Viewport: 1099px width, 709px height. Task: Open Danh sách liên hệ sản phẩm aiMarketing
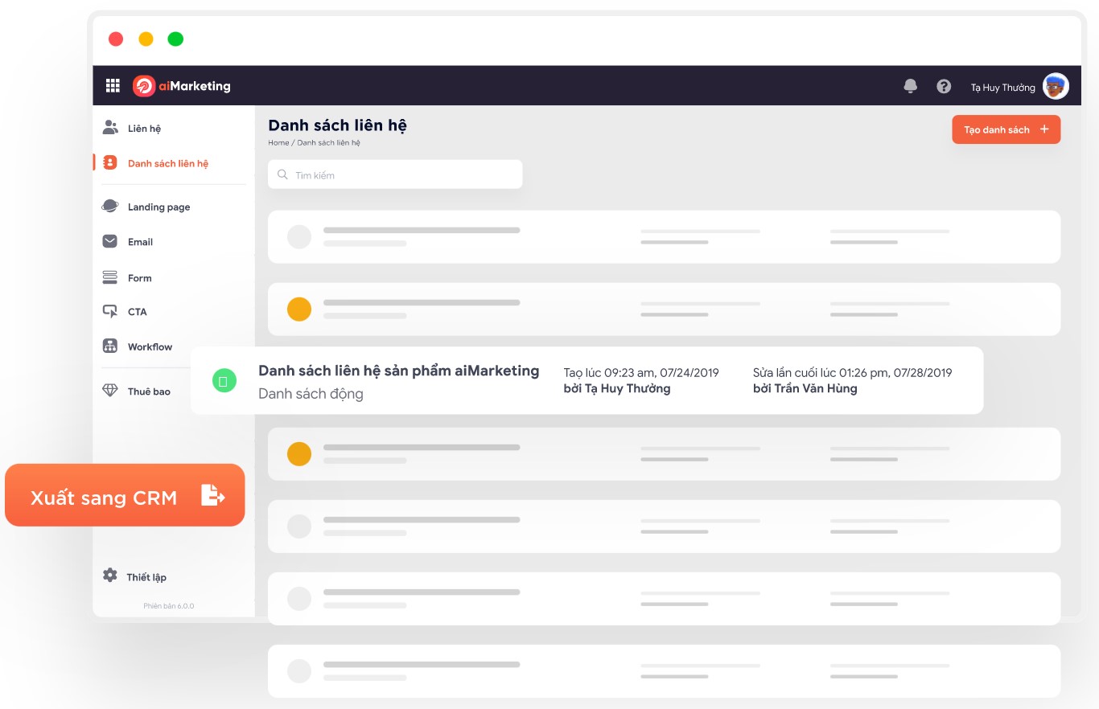click(x=398, y=371)
